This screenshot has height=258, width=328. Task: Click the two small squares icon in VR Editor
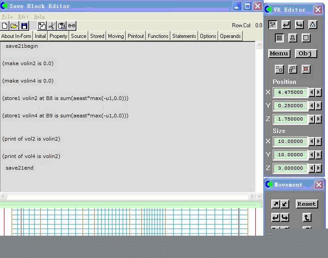(279, 69)
